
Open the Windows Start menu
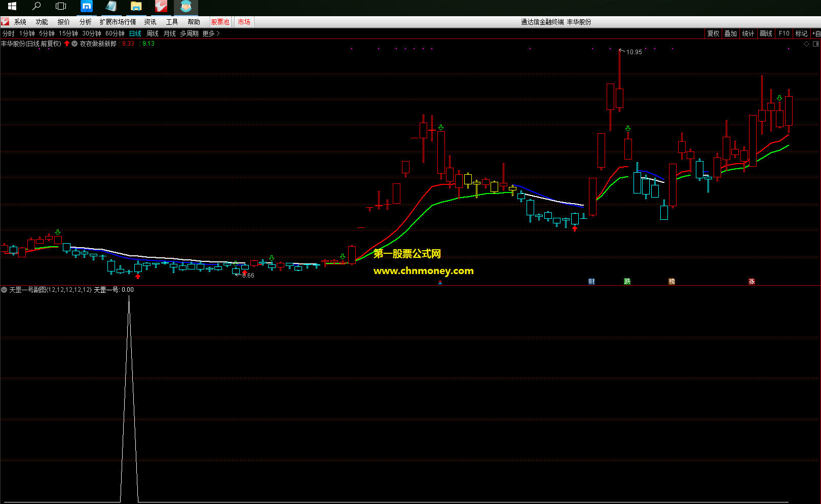pyautogui.click(x=12, y=7)
